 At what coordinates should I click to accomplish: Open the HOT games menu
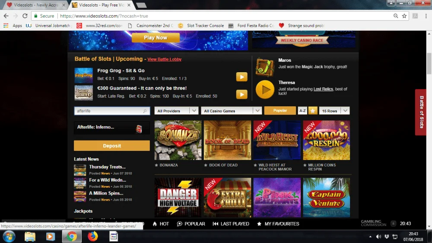[x=161, y=224]
